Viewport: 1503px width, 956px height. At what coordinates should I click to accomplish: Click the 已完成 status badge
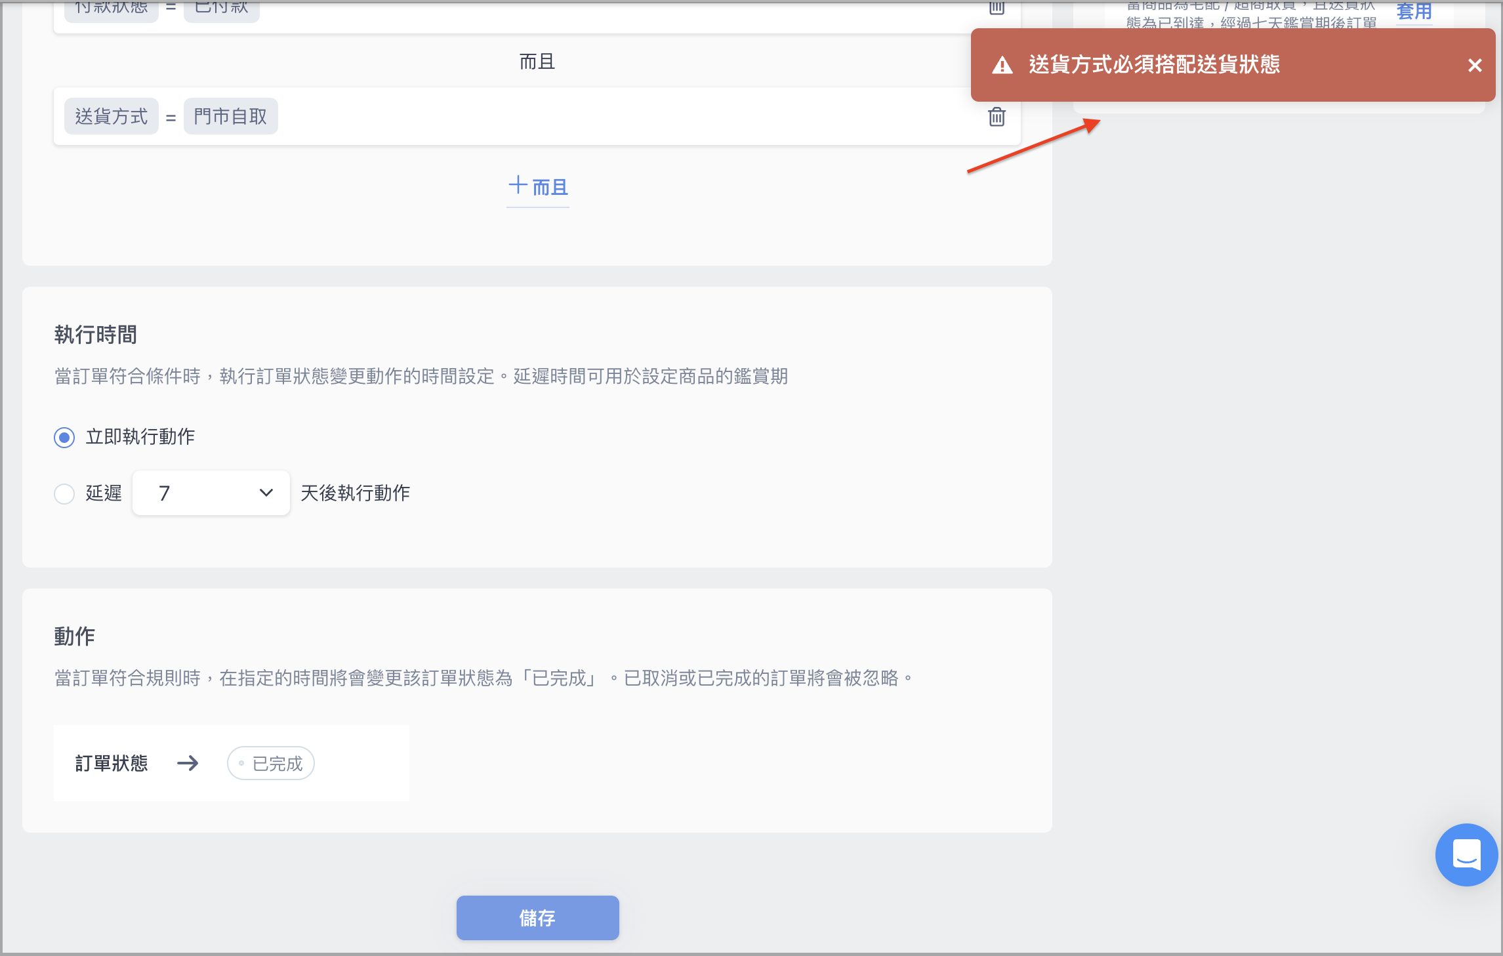point(270,763)
